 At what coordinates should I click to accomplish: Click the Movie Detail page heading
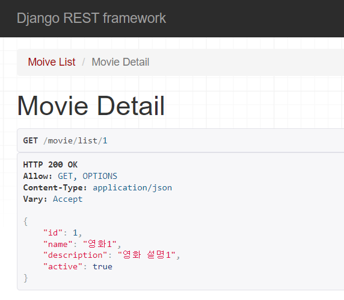[91, 105]
